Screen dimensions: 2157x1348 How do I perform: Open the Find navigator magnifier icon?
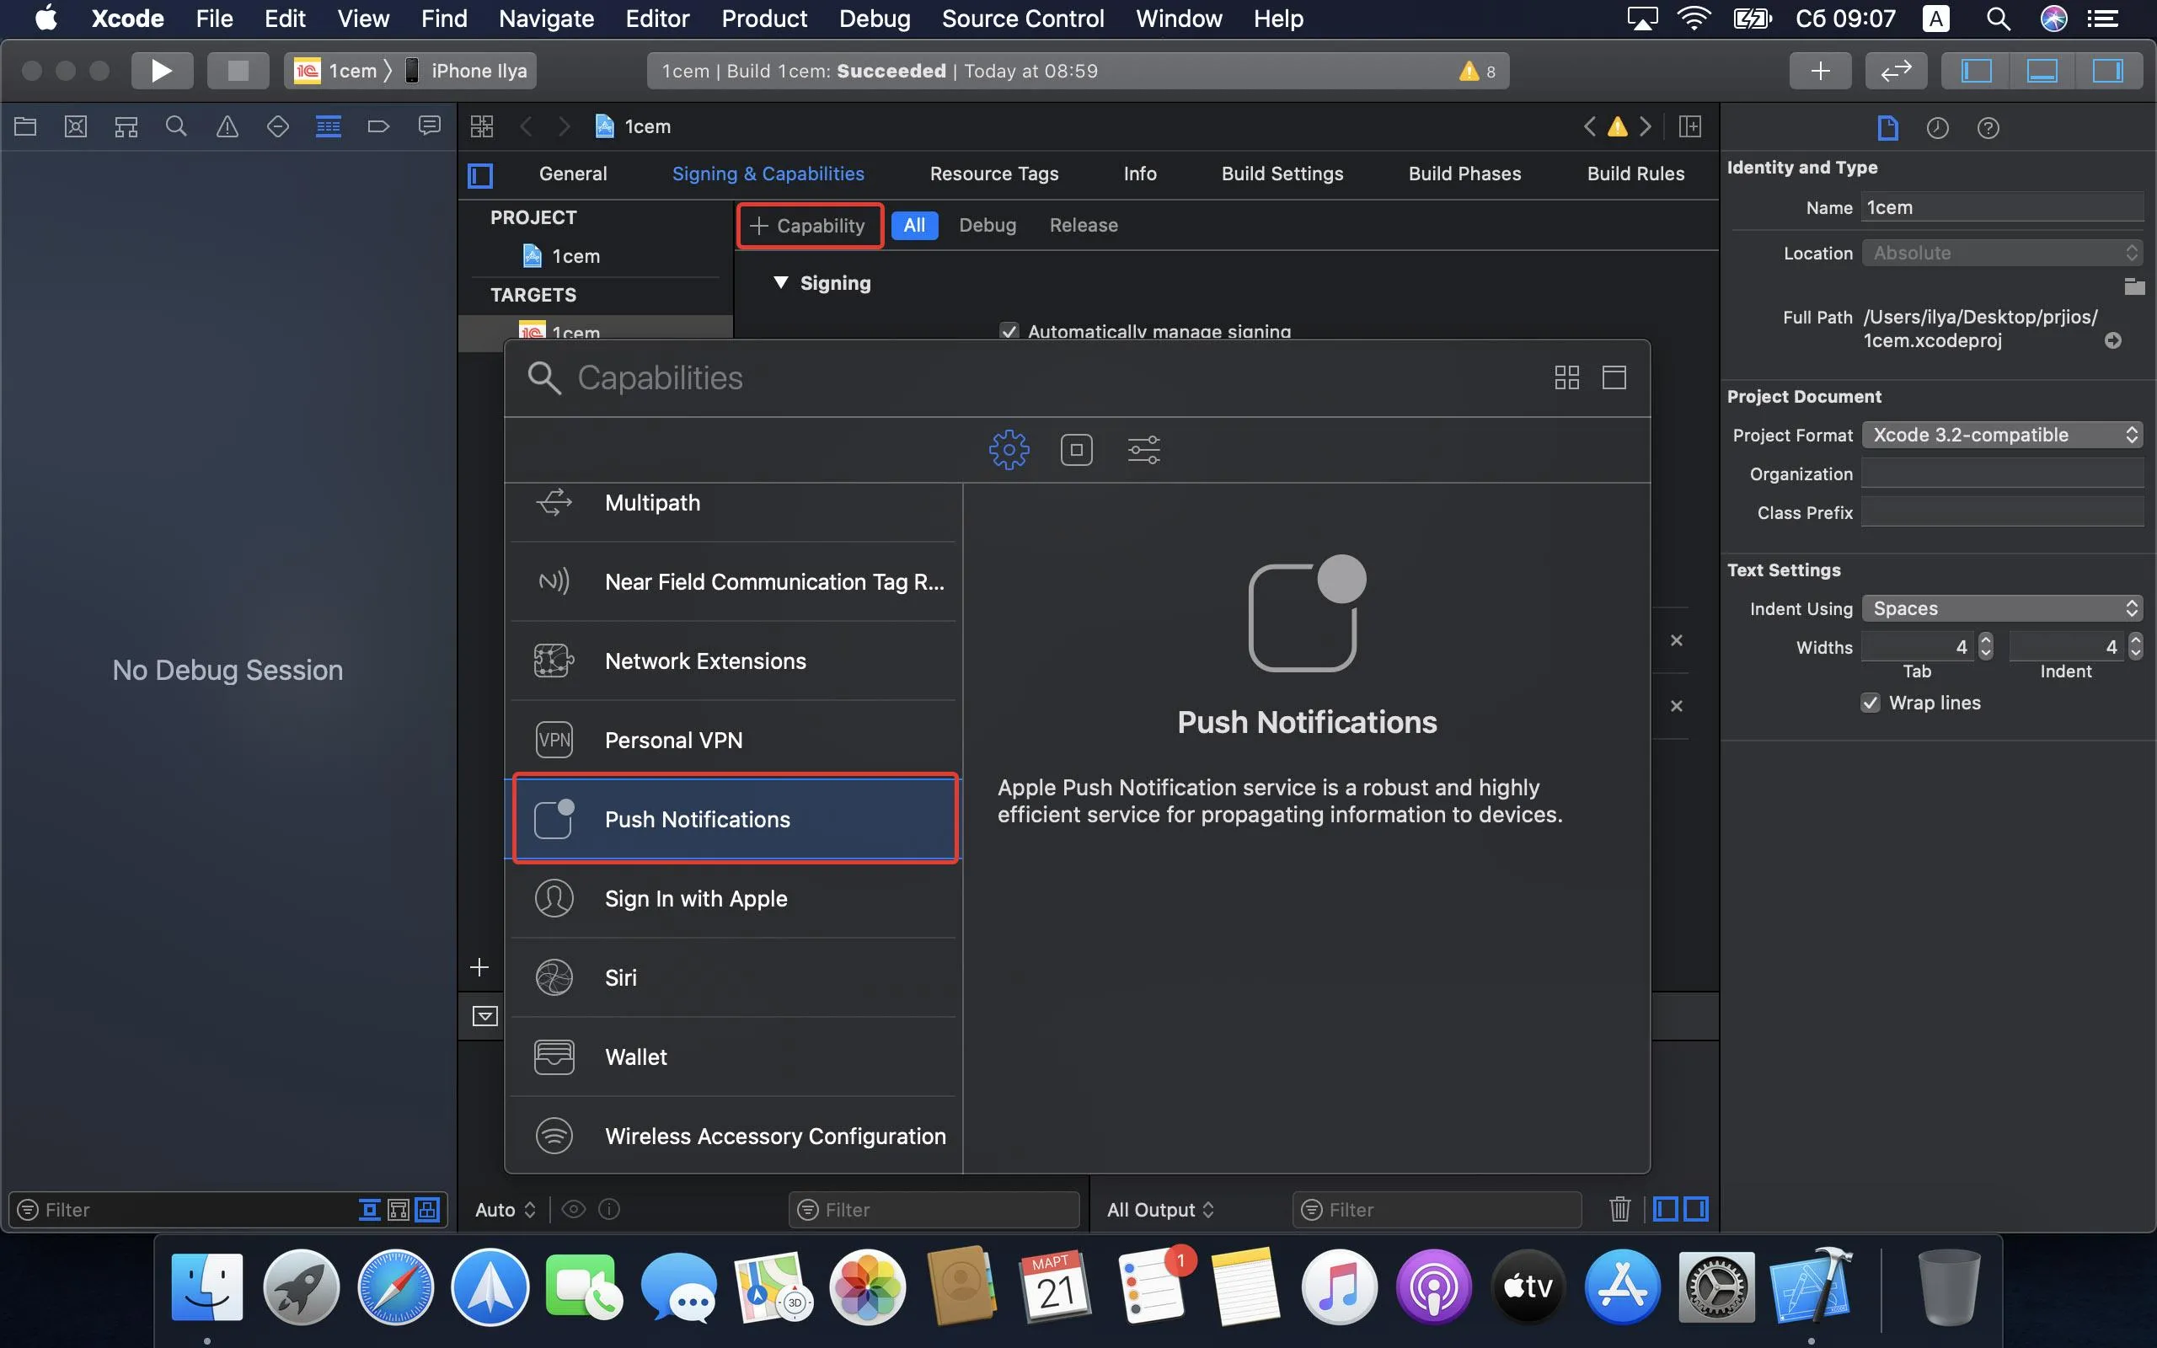point(176,126)
